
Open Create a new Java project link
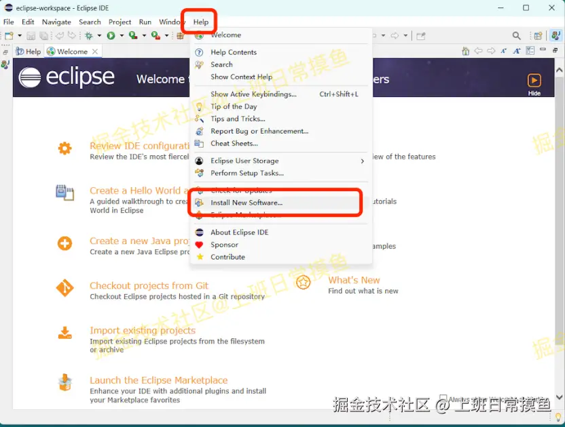click(x=139, y=241)
